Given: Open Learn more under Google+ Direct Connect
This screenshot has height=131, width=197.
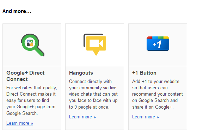Looking at the screenshot, I should point(20,123).
